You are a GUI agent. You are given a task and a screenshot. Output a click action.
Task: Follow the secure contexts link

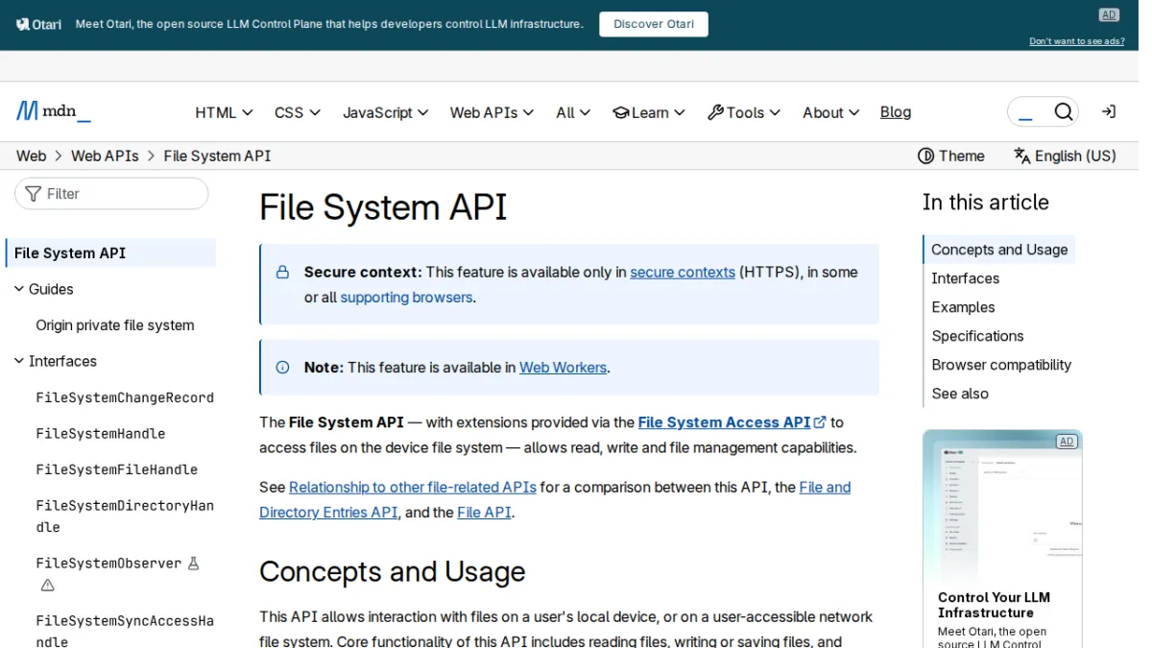(x=683, y=272)
